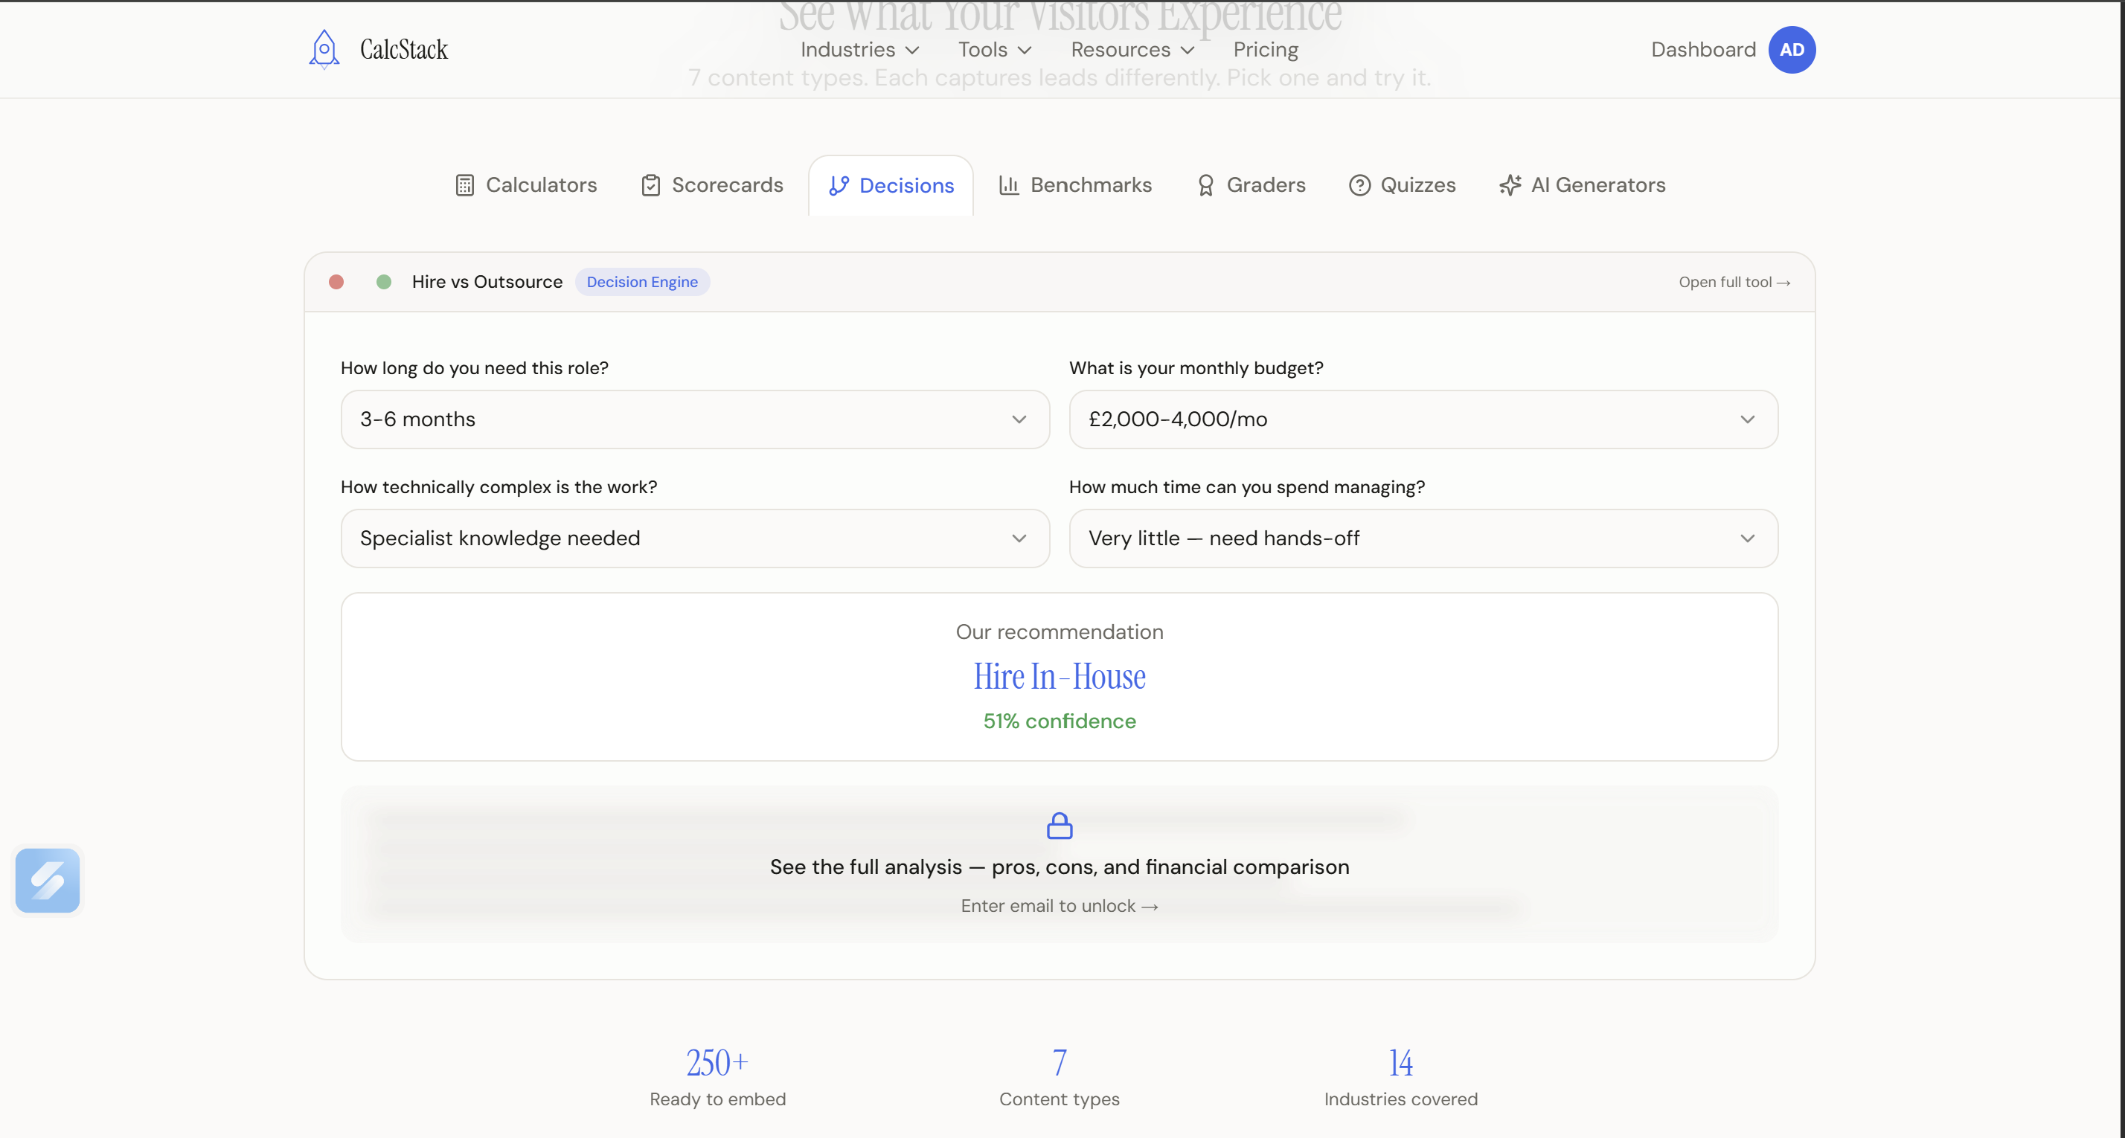Open the role duration dropdown
Viewport: 2125px width, 1138px height.
pos(695,419)
